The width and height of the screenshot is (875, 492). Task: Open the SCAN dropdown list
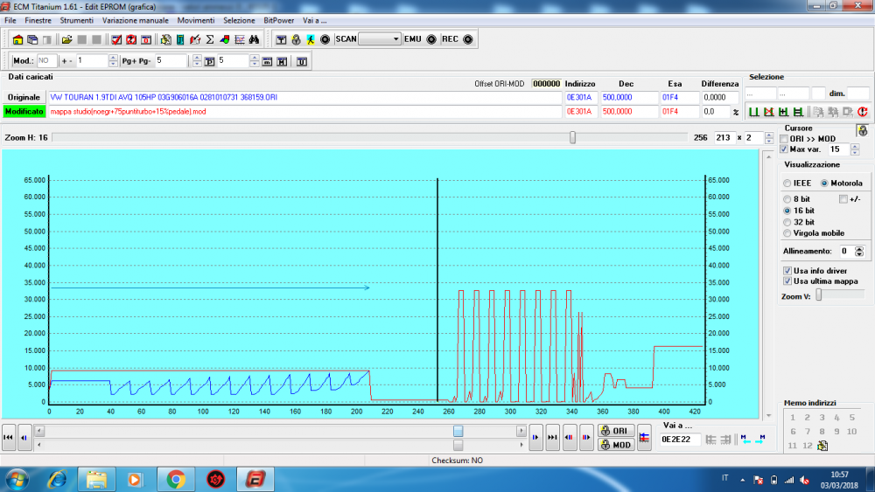395,39
